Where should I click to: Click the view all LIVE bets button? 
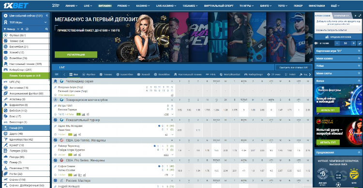point(294,67)
